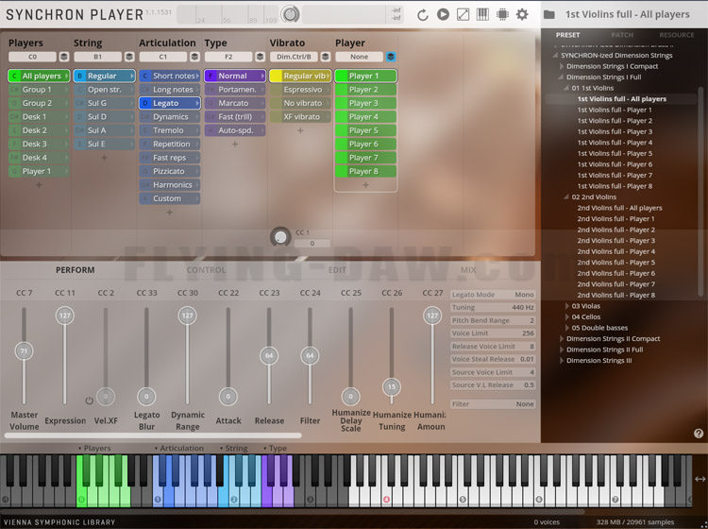Expand Dimension Strings I Compact folder
Screen dimensions: 708x529
coord(562,66)
